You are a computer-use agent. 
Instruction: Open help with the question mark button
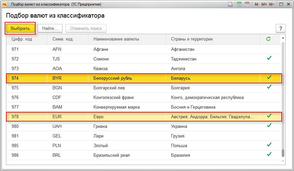coord(281,28)
